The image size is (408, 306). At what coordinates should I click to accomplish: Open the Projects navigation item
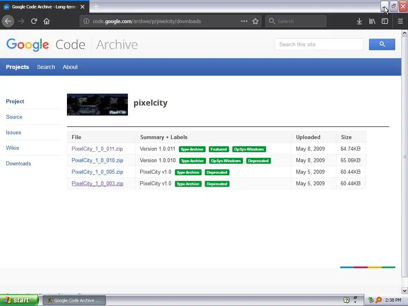(18, 67)
